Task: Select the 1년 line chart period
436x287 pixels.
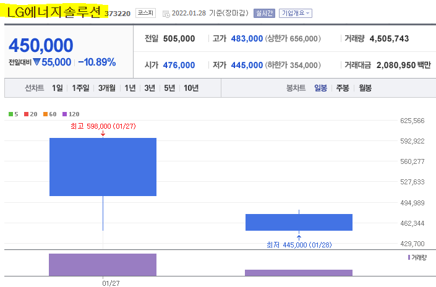Action: tap(130, 88)
